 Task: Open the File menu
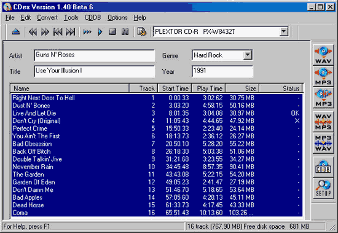click(x=10, y=17)
